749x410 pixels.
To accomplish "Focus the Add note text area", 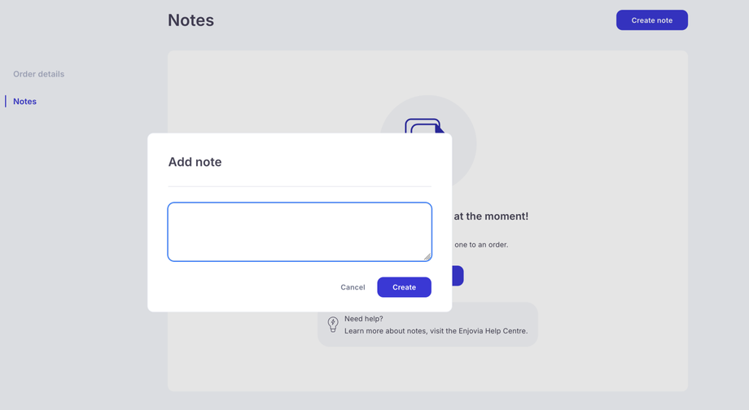I will click(x=299, y=231).
